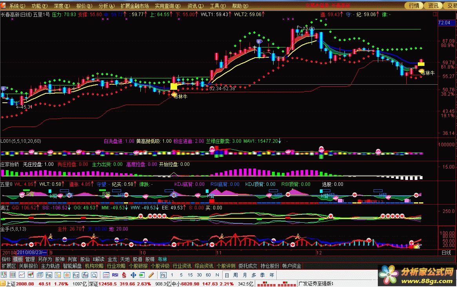
Task: Open the 帐户资金 tab
Action: tap(292, 266)
